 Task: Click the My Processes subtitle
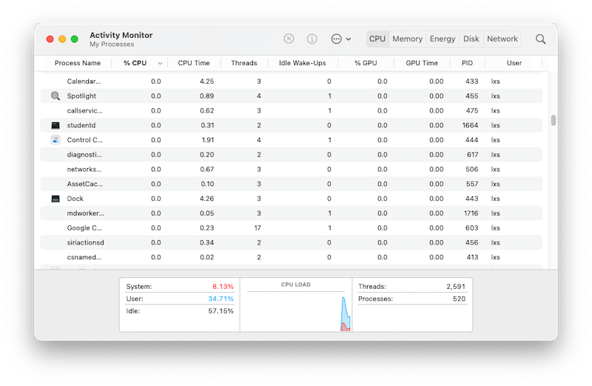coord(112,44)
